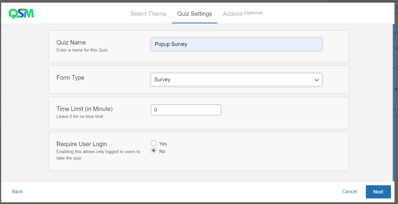Focus the Time Limit field
398x204 pixels.
[x=186, y=110]
